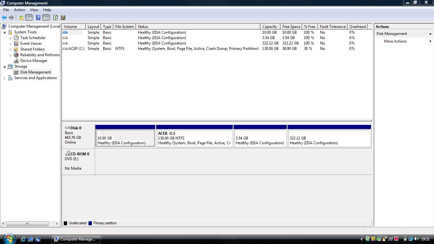Screen dimensions: 434x244
Task: Click the Unallocated black legend swatch
Action: [65, 223]
